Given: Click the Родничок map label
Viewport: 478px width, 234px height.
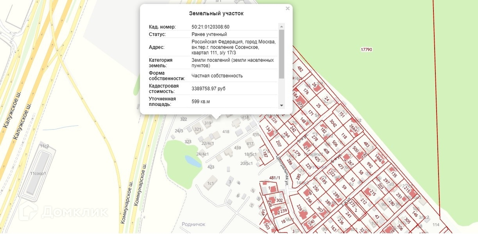Looking at the screenshot, I should 193,224.
